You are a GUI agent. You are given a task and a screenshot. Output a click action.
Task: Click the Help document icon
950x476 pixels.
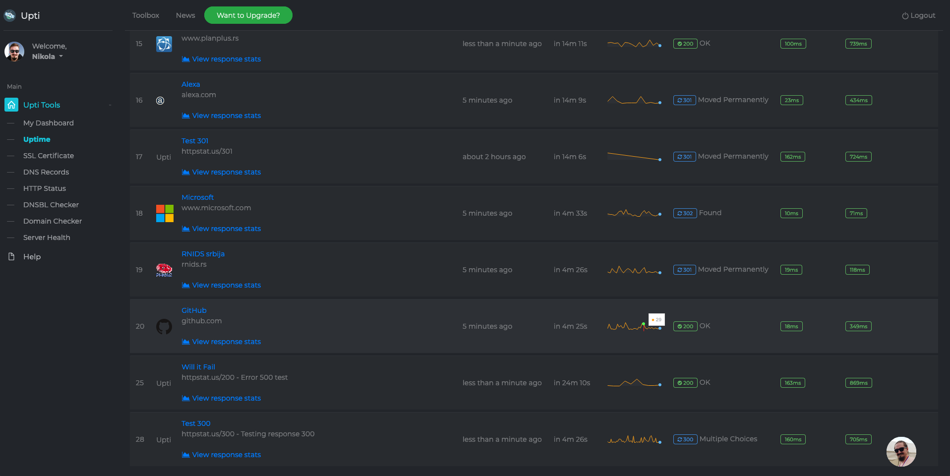(x=11, y=256)
